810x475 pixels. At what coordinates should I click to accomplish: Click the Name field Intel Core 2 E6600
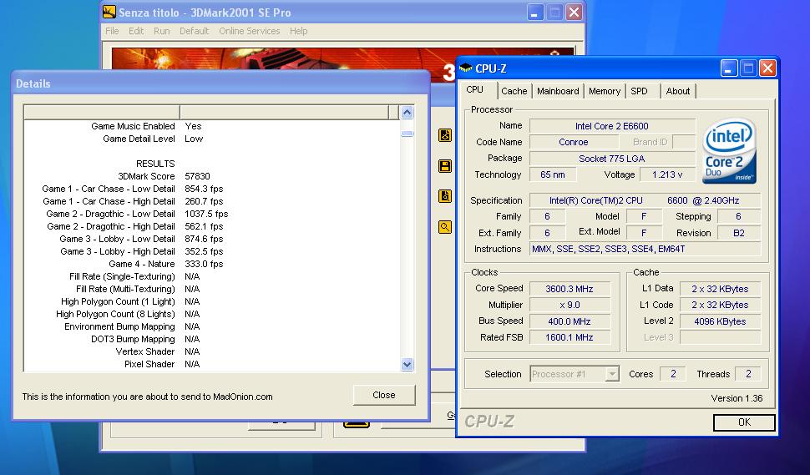pos(612,126)
